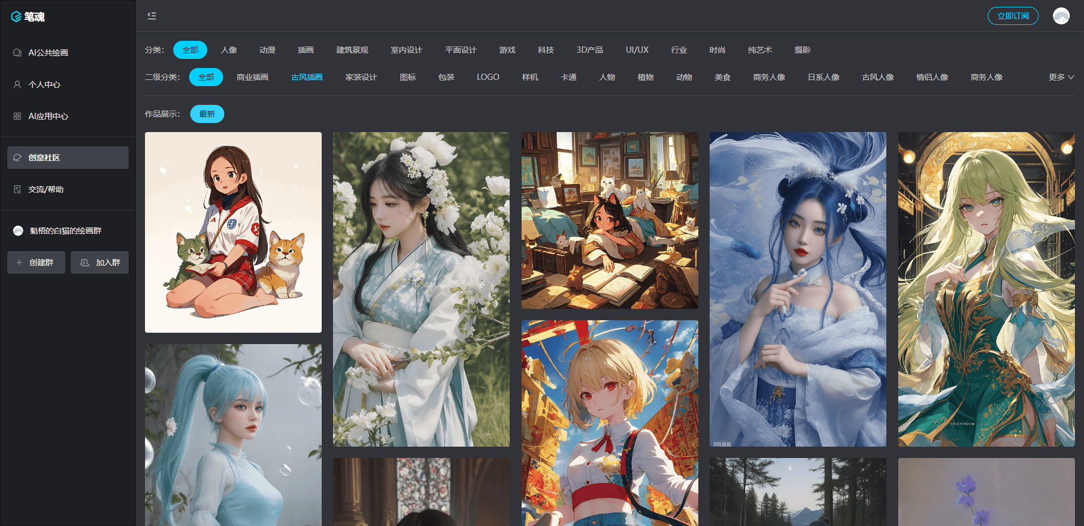Click the people icon on 加入群 button

coord(84,262)
